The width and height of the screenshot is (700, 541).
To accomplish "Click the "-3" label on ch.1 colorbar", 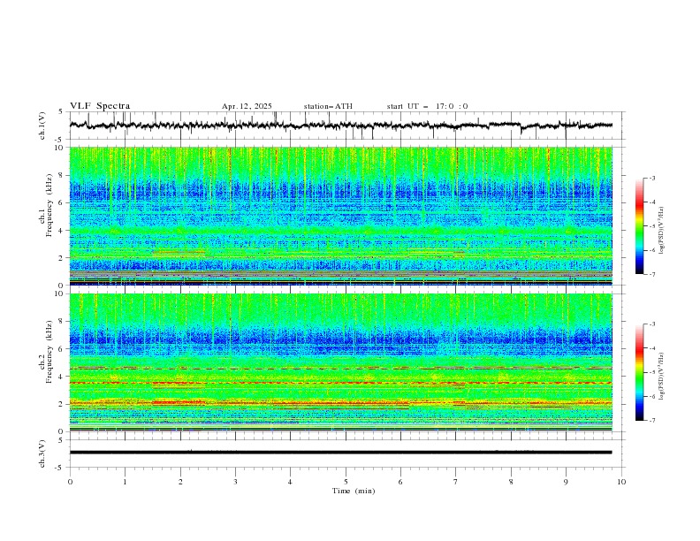I will [652, 178].
